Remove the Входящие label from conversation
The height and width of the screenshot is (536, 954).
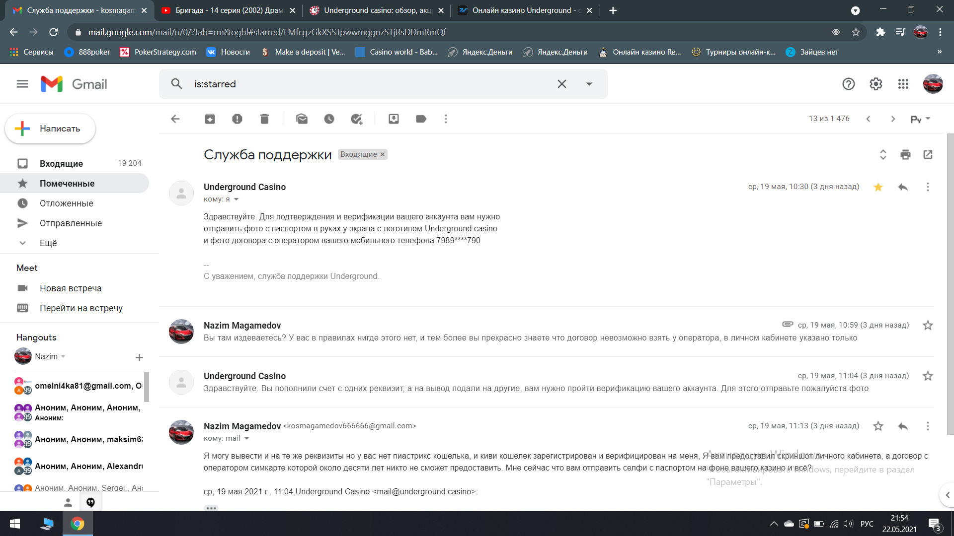(x=383, y=154)
